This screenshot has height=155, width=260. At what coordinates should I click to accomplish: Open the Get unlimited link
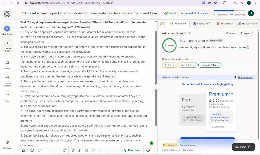pyautogui.click(x=245, y=77)
